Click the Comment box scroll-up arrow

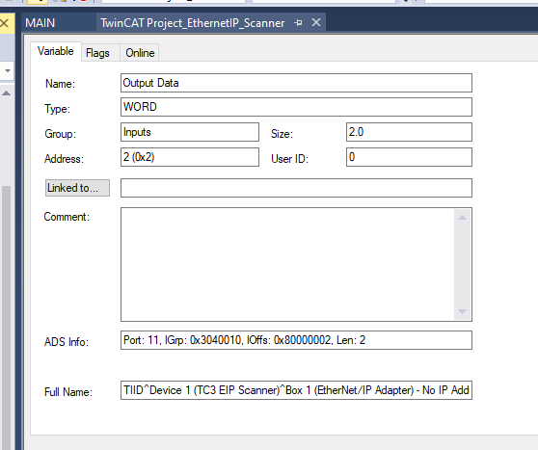pyautogui.click(x=462, y=218)
